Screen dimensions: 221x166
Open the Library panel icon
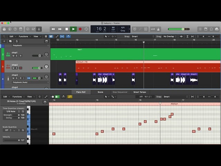(4, 29)
